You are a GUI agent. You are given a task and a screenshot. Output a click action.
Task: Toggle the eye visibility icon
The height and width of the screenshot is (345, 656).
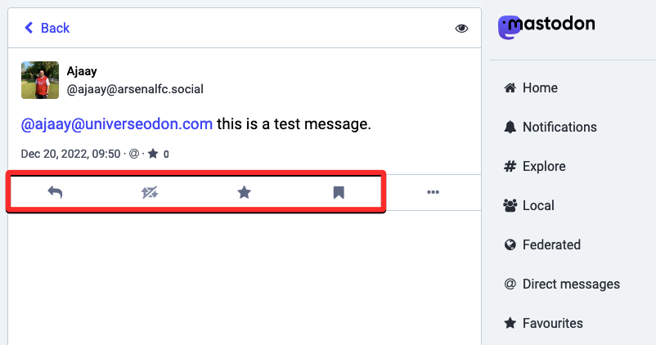coord(461,29)
